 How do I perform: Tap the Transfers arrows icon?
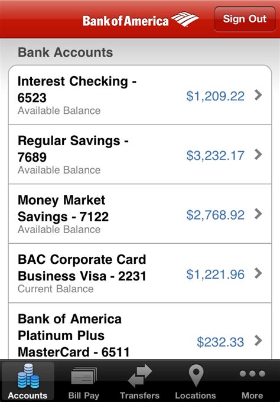tap(140, 375)
